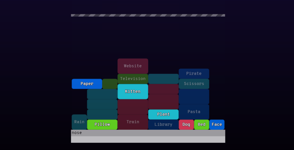Focus the text input containing "nose"
Screen dimensions: 294x150
(x=148, y=133)
